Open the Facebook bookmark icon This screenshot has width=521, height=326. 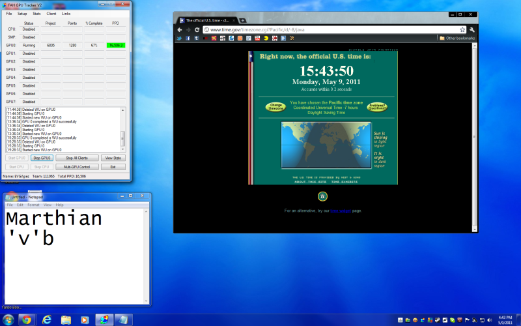coord(186,38)
